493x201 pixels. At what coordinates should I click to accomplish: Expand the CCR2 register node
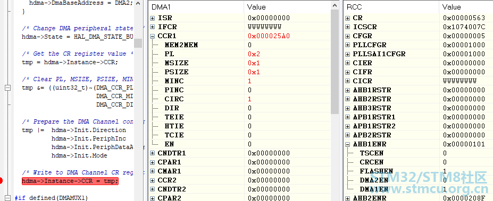tap(153, 180)
